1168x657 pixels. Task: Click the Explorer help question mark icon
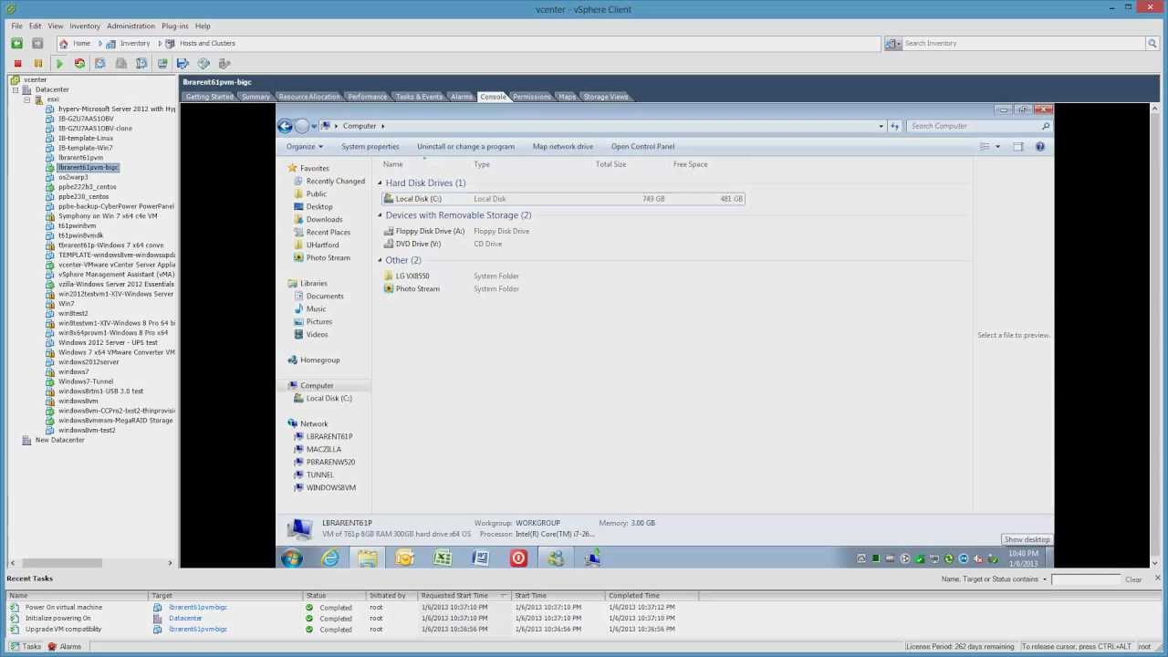coord(1039,147)
